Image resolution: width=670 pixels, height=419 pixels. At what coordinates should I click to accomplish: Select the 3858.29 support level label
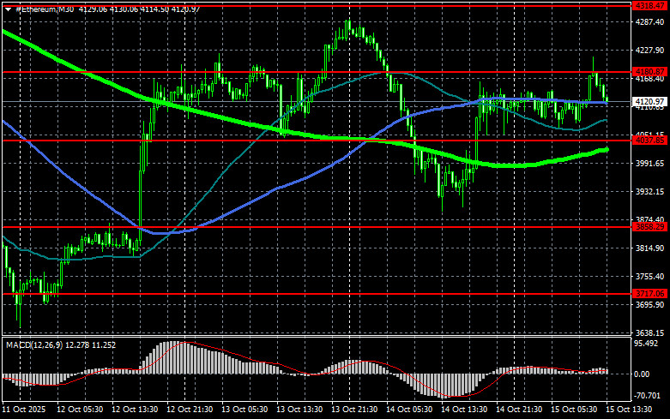pyautogui.click(x=649, y=227)
